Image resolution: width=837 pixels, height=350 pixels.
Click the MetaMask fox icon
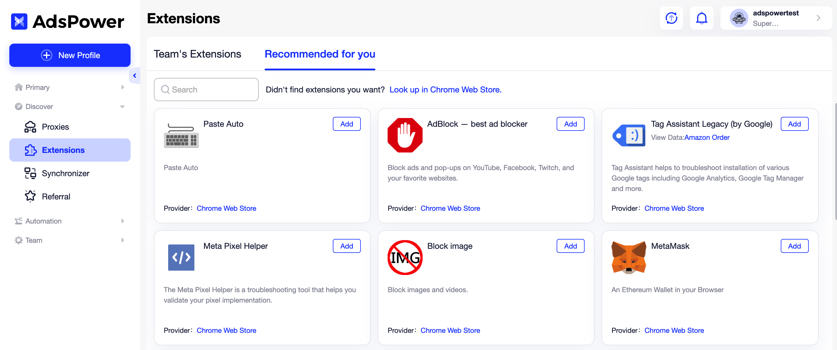(629, 257)
